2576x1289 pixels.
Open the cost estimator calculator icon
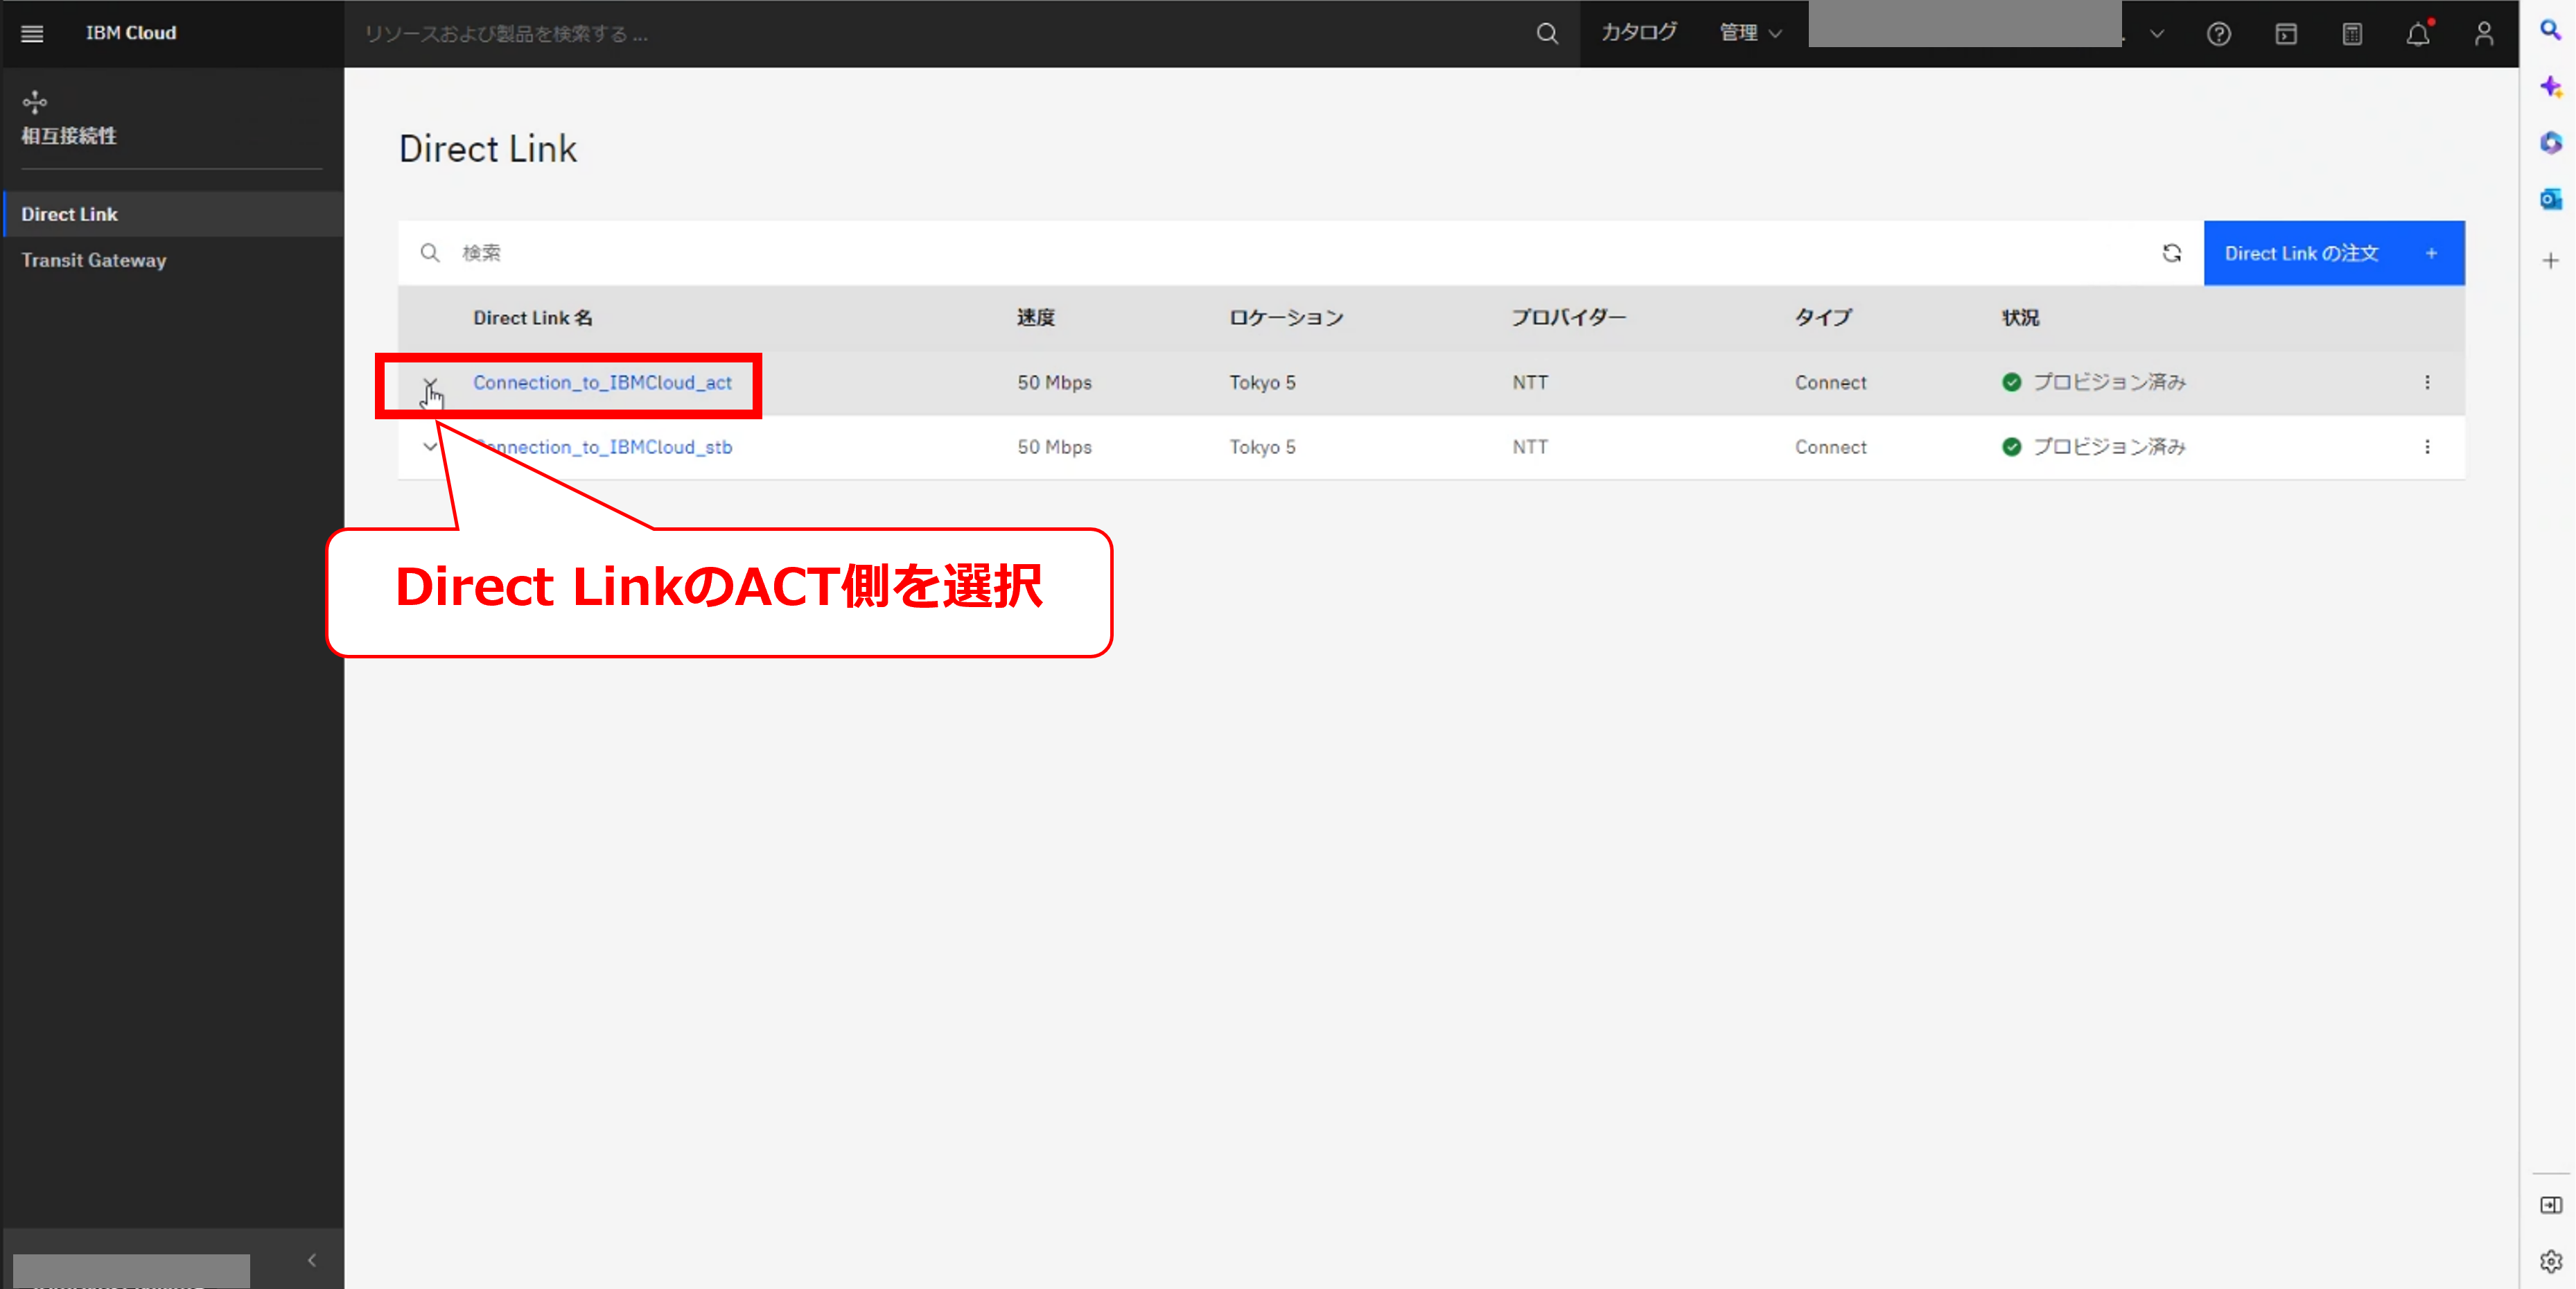(2351, 34)
